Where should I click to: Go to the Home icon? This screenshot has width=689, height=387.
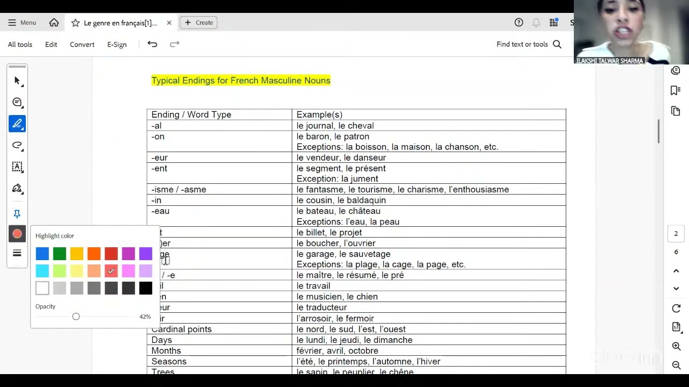54,23
